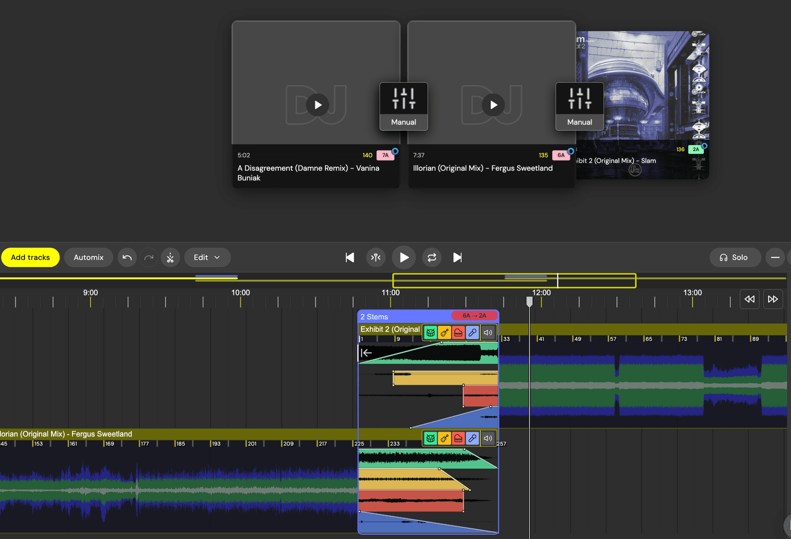Viewport: 791px width, 539px height.
Task: Toggle the drums stem on Exhibit 2
Action: click(x=430, y=332)
